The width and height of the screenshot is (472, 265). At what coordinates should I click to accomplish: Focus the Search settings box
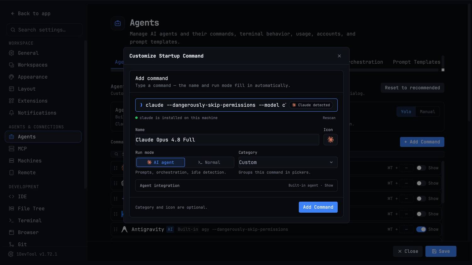tap(44, 30)
